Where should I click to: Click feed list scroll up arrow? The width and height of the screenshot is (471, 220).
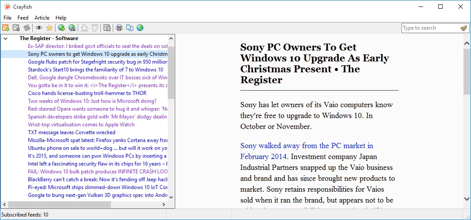[x=171, y=38]
